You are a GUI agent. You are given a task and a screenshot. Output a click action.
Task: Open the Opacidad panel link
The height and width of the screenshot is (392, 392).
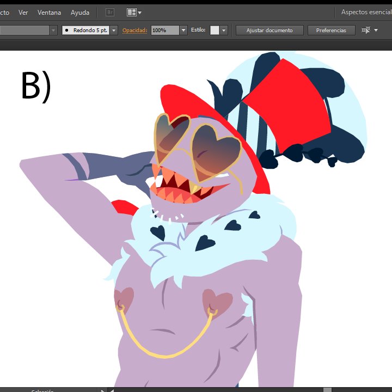tap(134, 30)
